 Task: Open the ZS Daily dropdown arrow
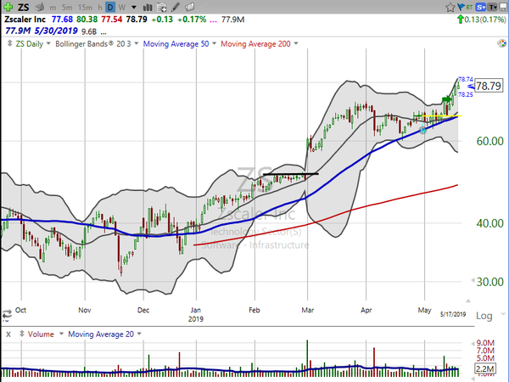coord(48,43)
